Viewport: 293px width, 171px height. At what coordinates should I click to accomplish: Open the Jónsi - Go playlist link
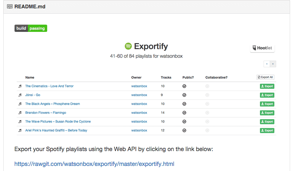33,95
